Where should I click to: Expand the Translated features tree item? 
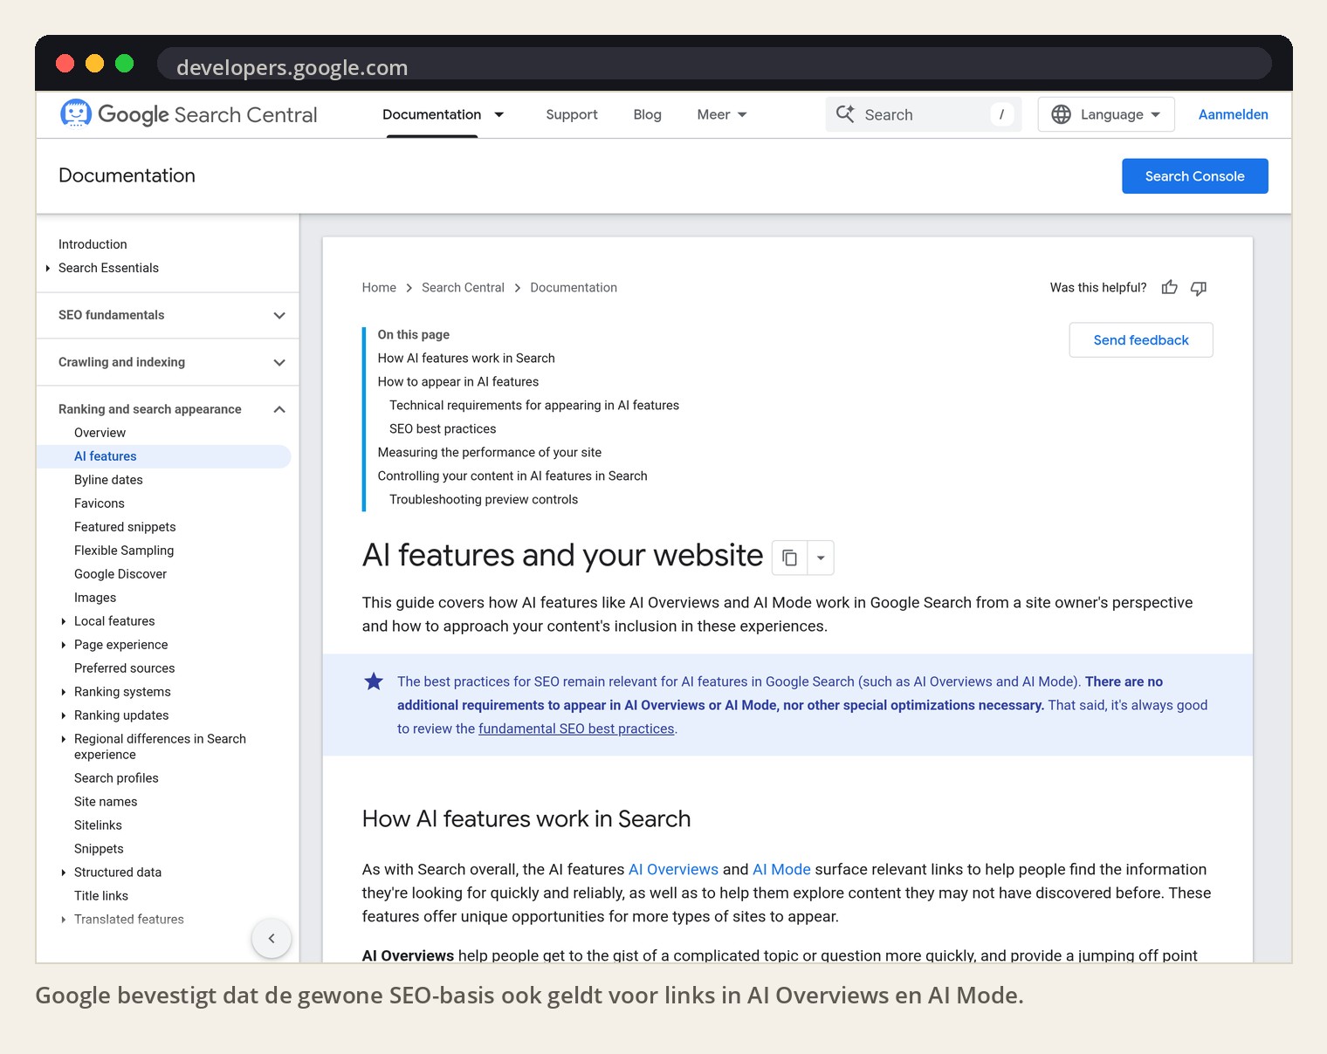point(64,920)
